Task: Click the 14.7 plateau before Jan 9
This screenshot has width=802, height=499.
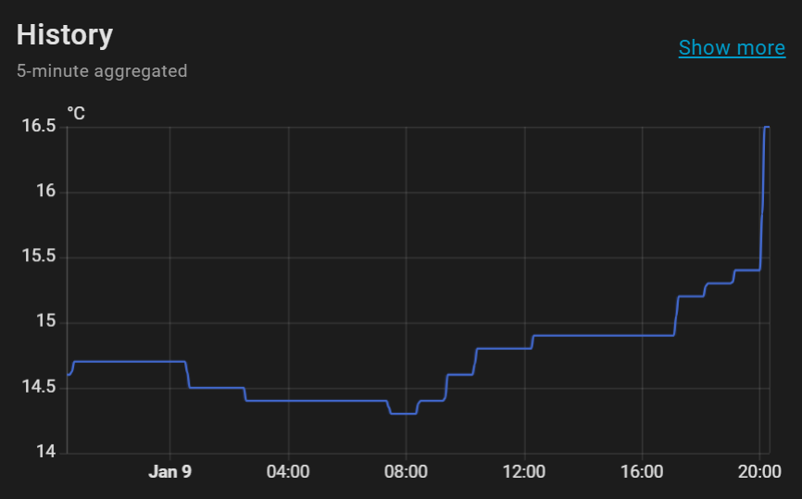Action: point(130,361)
